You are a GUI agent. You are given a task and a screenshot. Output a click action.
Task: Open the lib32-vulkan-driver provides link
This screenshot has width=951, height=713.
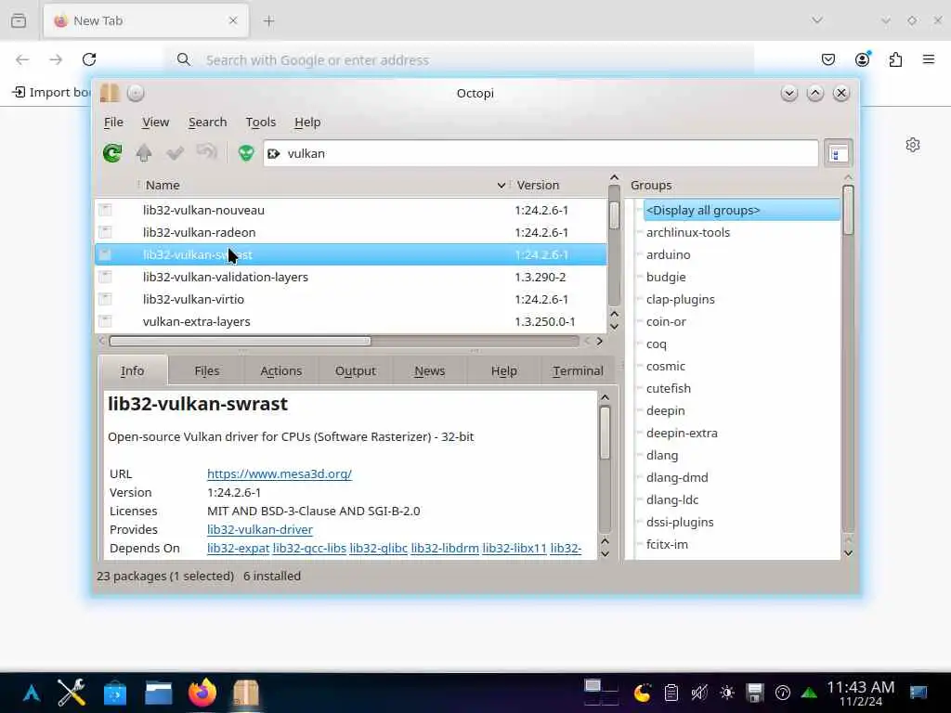point(260,529)
